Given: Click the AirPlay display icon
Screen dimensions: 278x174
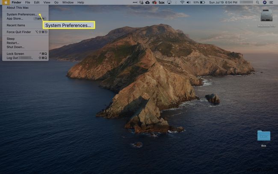Looking at the screenshot, I should coord(169,3).
